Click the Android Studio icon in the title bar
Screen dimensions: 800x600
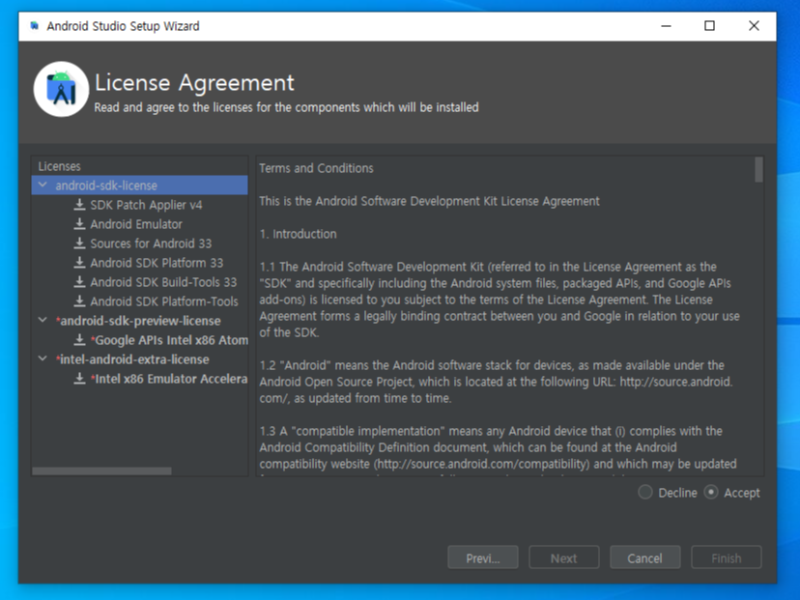click(x=34, y=26)
